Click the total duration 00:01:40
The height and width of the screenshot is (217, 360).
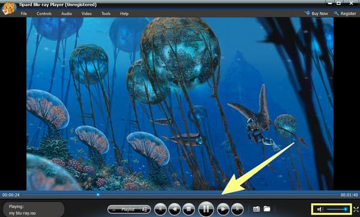(x=349, y=195)
